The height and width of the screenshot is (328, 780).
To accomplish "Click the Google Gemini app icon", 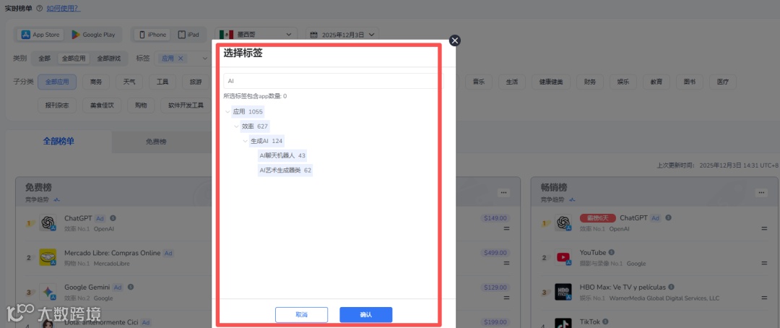I will tap(48, 292).
